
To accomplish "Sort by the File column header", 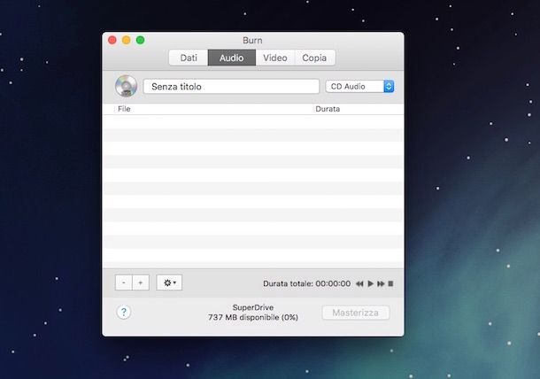I will click(125, 109).
